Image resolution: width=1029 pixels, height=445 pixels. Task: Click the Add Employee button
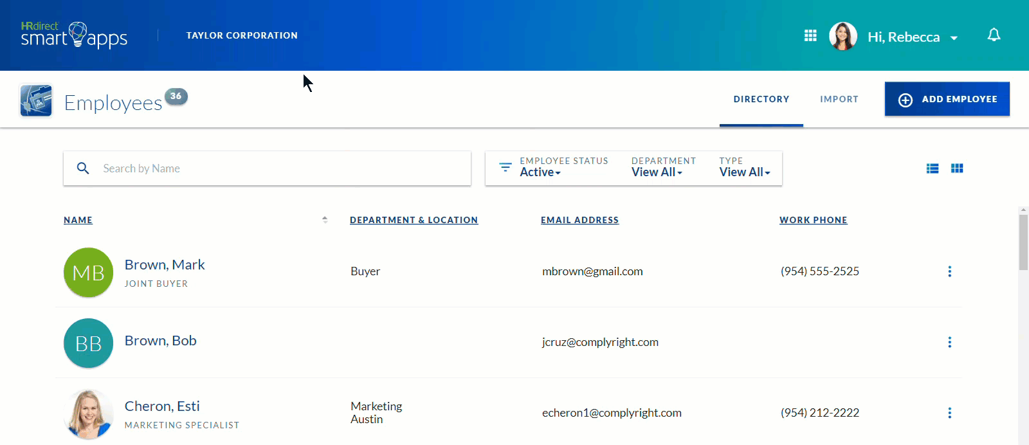(947, 99)
